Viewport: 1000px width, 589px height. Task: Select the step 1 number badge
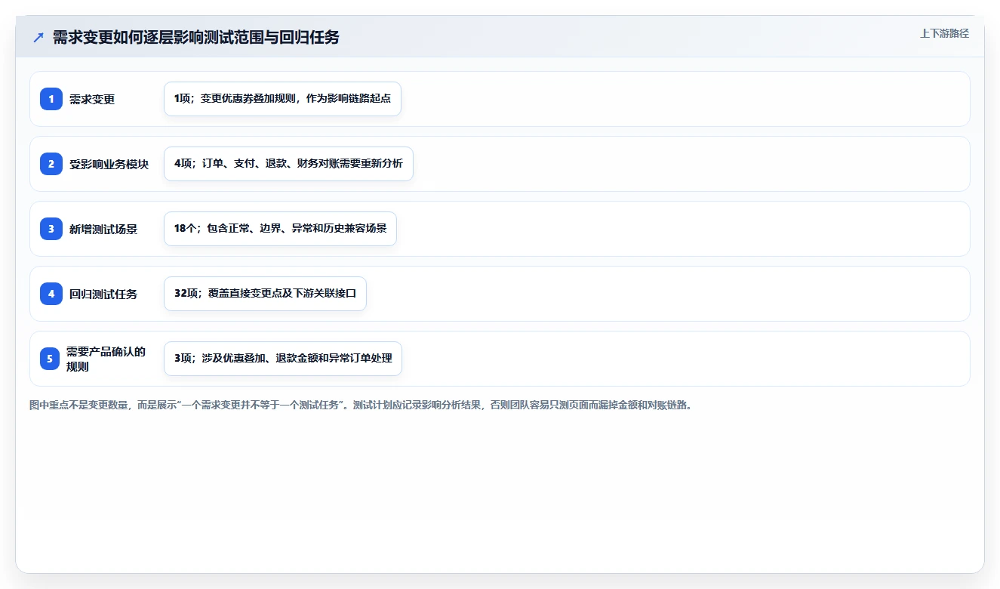[x=51, y=99]
